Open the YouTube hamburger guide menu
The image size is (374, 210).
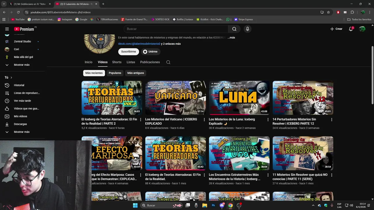pos(7,29)
